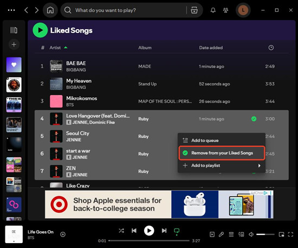The width and height of the screenshot is (298, 248).
Task: Add Life Goes On to Liked Songs
Action: tap(63, 234)
